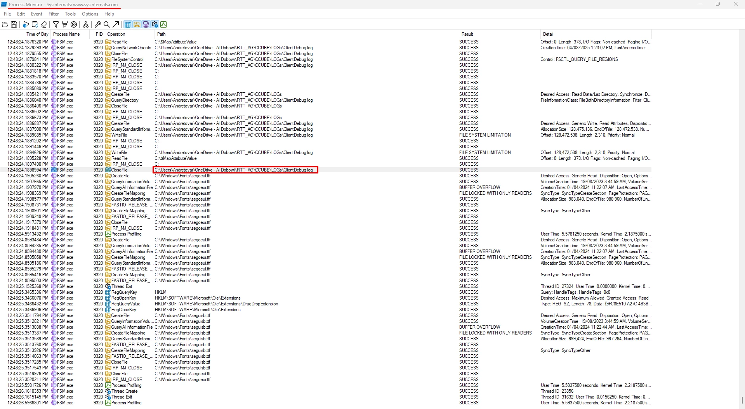Toggle Show File System Activity

point(137,24)
